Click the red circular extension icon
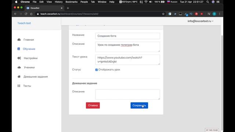Viewport: 235px width, 132px height. coord(196,14)
